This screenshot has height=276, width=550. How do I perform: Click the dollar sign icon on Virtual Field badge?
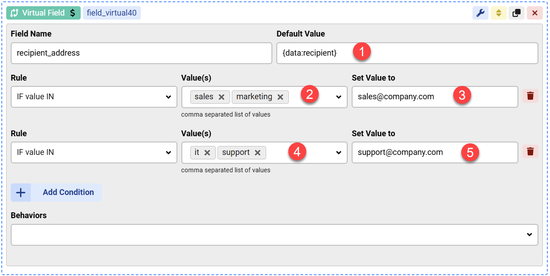(73, 12)
